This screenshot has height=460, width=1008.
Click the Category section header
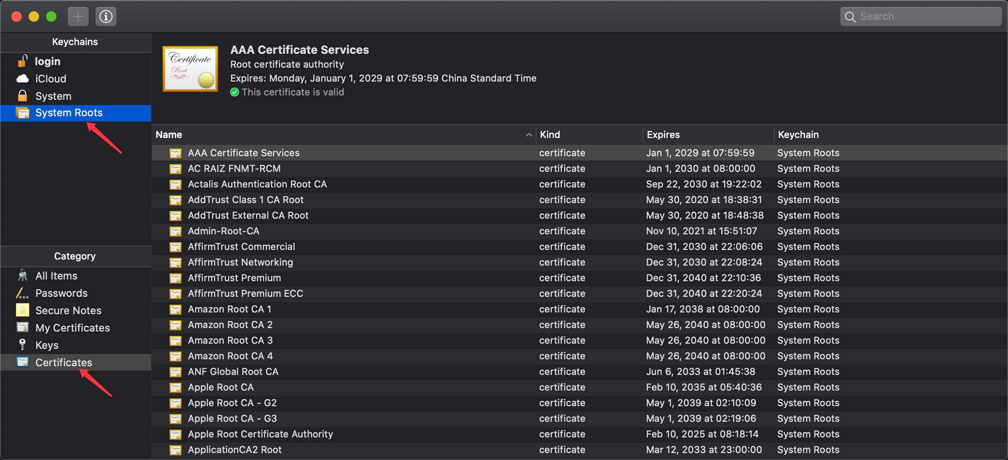pos(75,256)
